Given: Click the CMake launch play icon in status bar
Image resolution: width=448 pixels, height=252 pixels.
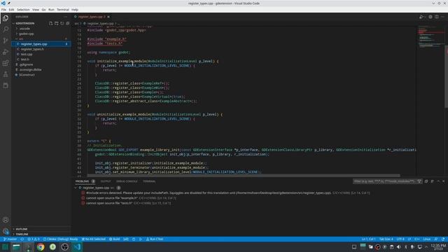Looking at the screenshot, I should (x=140, y=239).
